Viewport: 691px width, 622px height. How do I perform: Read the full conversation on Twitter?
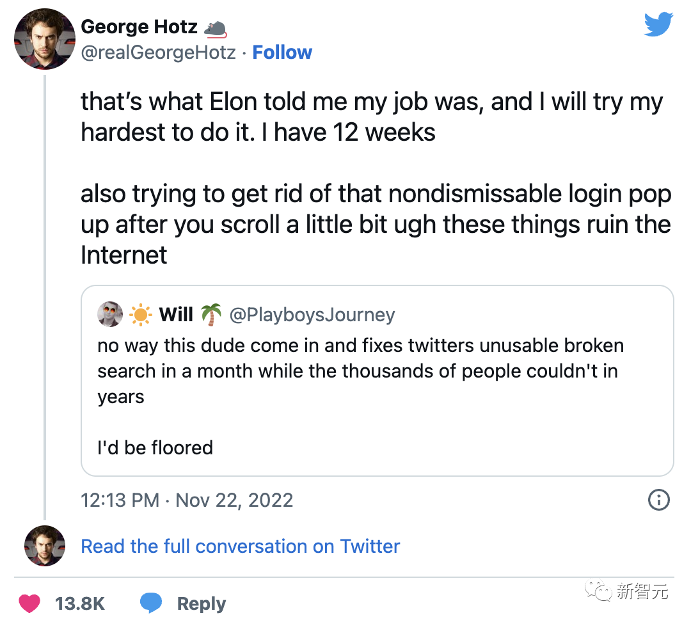pyautogui.click(x=240, y=546)
